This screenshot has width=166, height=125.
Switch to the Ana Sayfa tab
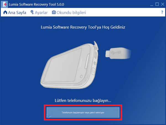coord(15,12)
